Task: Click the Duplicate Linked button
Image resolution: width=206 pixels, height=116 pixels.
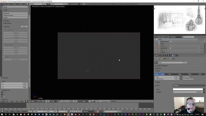Action: point(15,15)
